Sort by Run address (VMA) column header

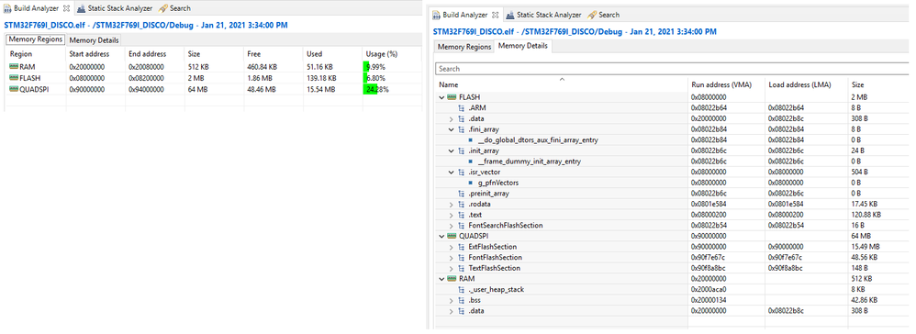tap(726, 84)
